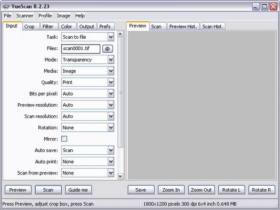Click the Preview button at bottom left
The image size is (280, 210).
(18, 190)
